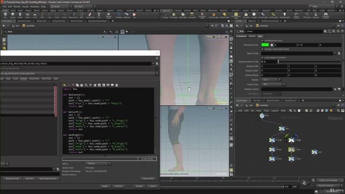Open the Windows menu
The image size is (345, 194).
pos(34,6)
